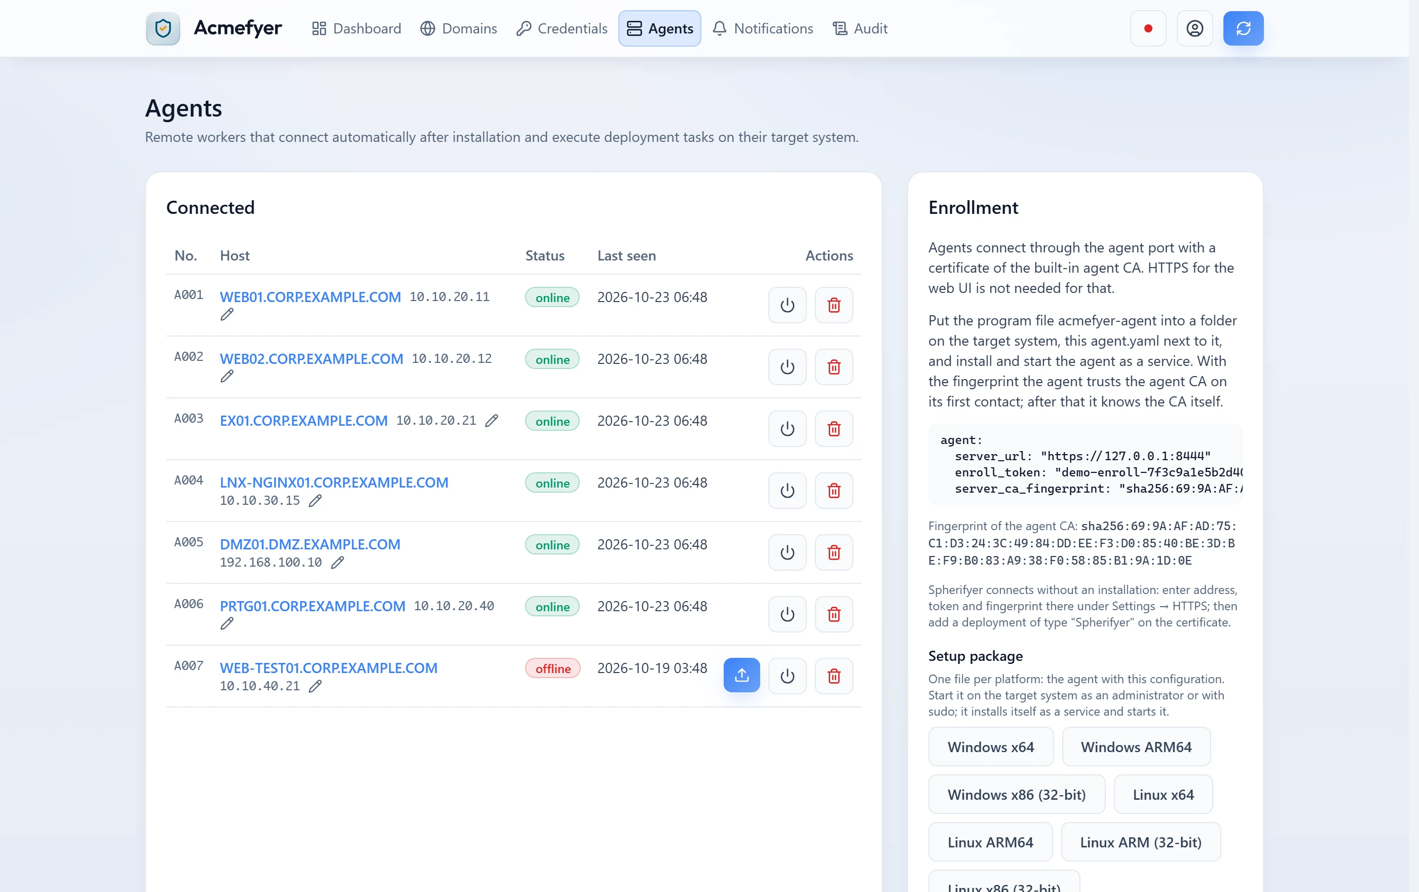Viewport: 1419px width, 892px height.
Task: Click the red status indicator button
Action: (1147, 28)
